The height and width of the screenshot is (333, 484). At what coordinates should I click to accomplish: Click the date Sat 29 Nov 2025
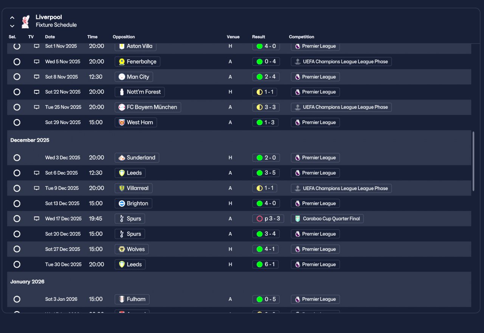point(63,122)
